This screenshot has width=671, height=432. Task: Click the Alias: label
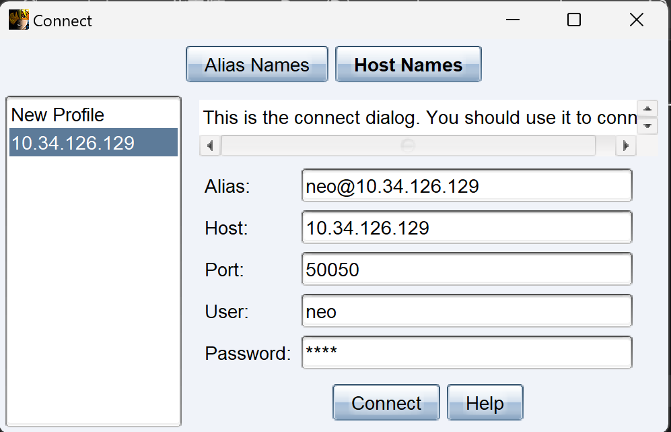227,186
